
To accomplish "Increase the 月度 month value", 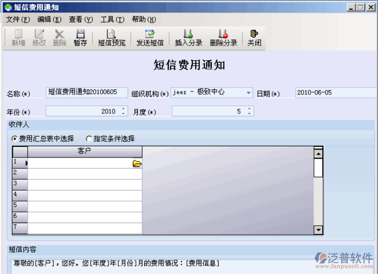I will click(249, 109).
